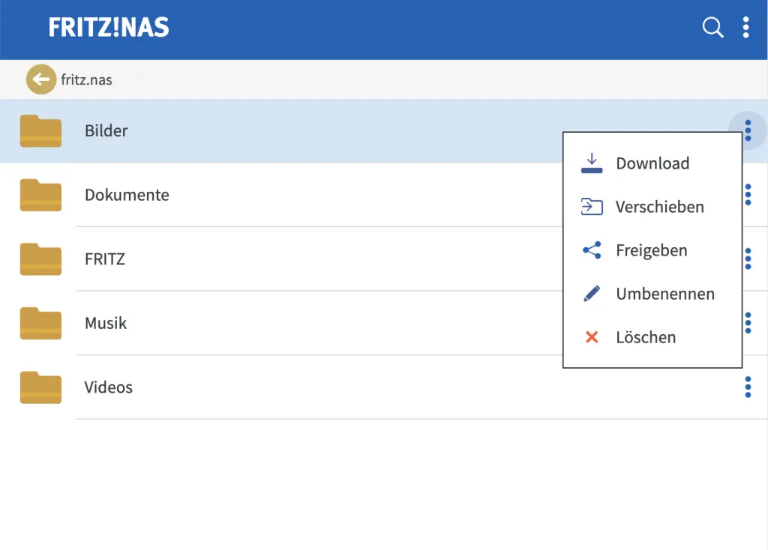The width and height of the screenshot is (768, 550).
Task: Close the Bilder three-dot menu button
Action: pos(748,130)
